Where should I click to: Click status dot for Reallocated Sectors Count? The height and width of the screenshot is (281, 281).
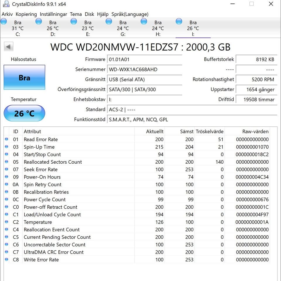[x=7, y=162]
